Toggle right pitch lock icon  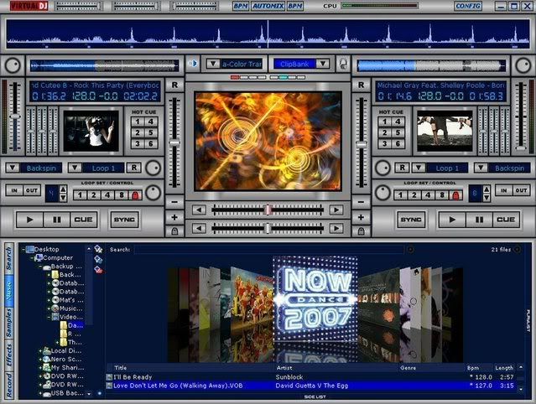coord(361,231)
